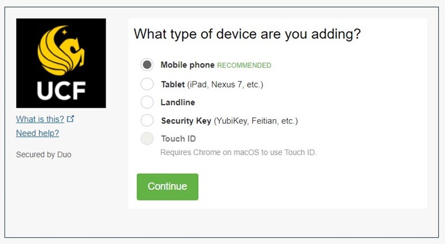445x244 pixels.
Task: Click the Security Key (YubiKey, Feitian) label
Action: point(230,121)
